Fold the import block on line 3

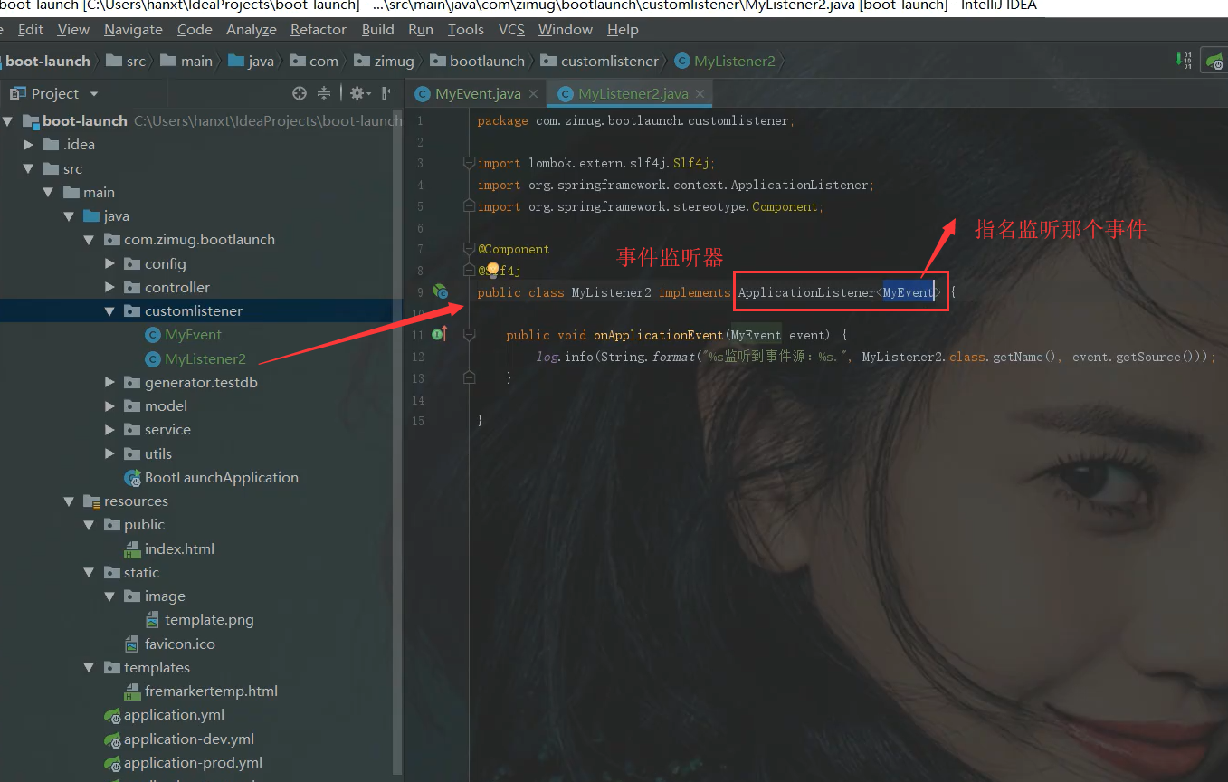tap(469, 163)
